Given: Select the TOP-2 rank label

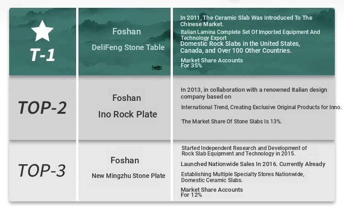Looking at the screenshot, I should [42, 108].
